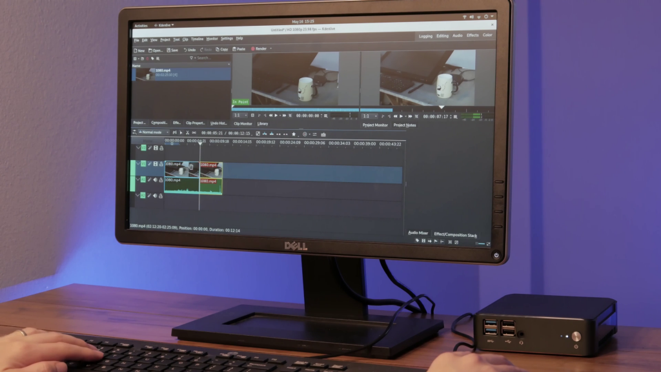Click the Render button

(260, 49)
